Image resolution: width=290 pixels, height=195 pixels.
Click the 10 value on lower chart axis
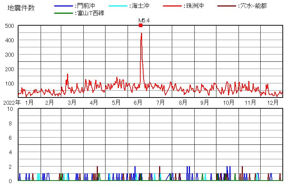(x=10, y=109)
